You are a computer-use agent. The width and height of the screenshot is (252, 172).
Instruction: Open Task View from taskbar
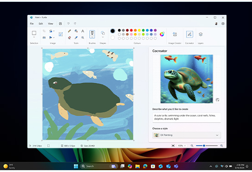122,166
